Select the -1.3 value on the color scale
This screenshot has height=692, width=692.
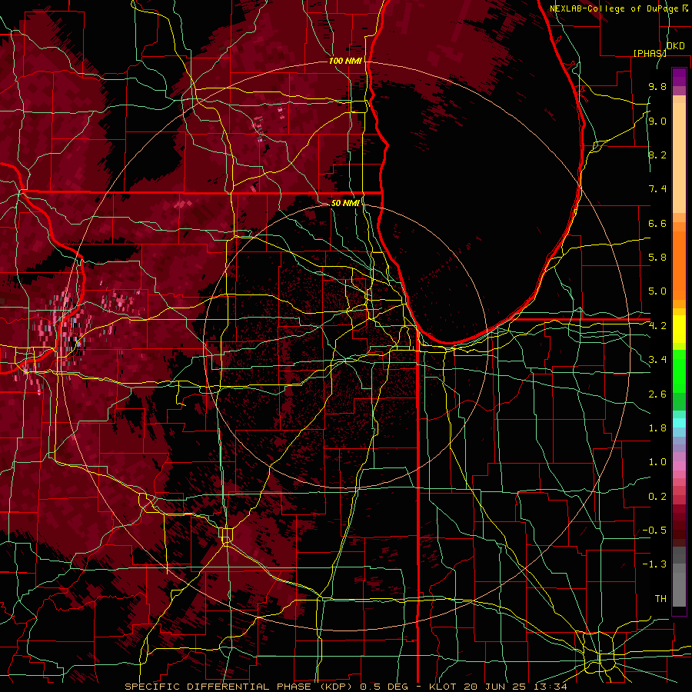point(654,564)
